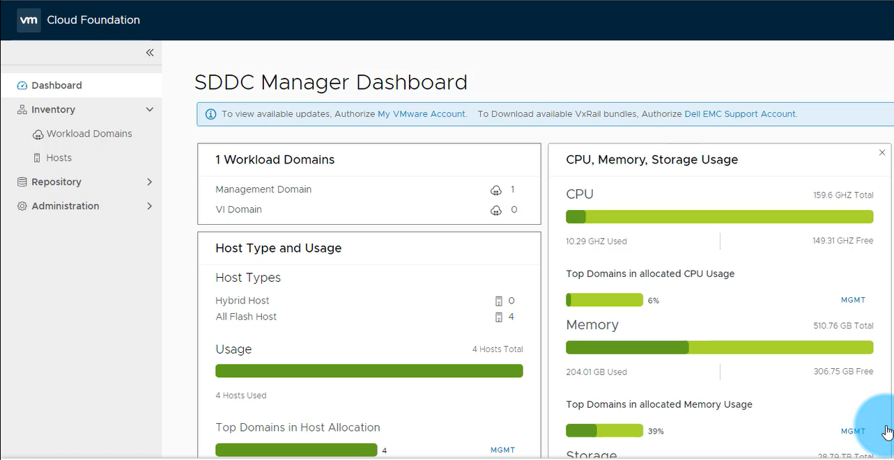Screen dimensions: 894x460
Task: Click the Hosts server icon in sidebar
Action: tap(38, 158)
